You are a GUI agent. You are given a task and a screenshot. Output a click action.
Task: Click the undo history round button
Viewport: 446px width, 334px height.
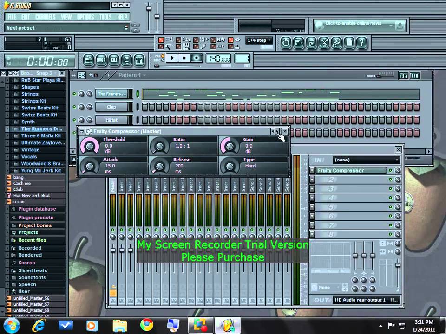point(286,43)
